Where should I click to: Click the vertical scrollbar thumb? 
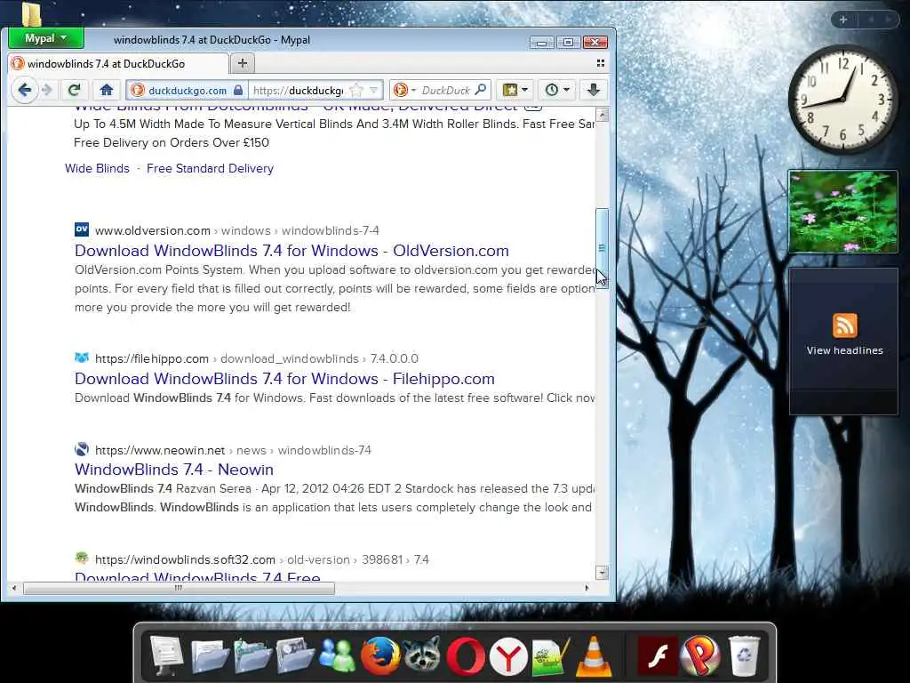click(602, 247)
